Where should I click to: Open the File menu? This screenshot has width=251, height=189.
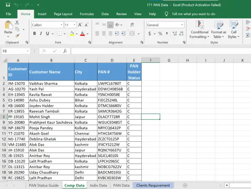8,14
